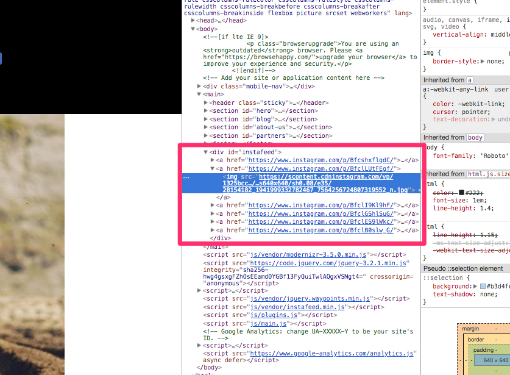510x375 pixels.
Task: Click the 640 × 640 box model content
Action: tap(492, 360)
